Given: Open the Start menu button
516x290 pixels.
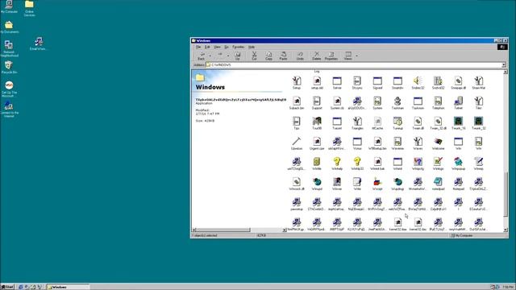Looking at the screenshot, I should (7, 287).
